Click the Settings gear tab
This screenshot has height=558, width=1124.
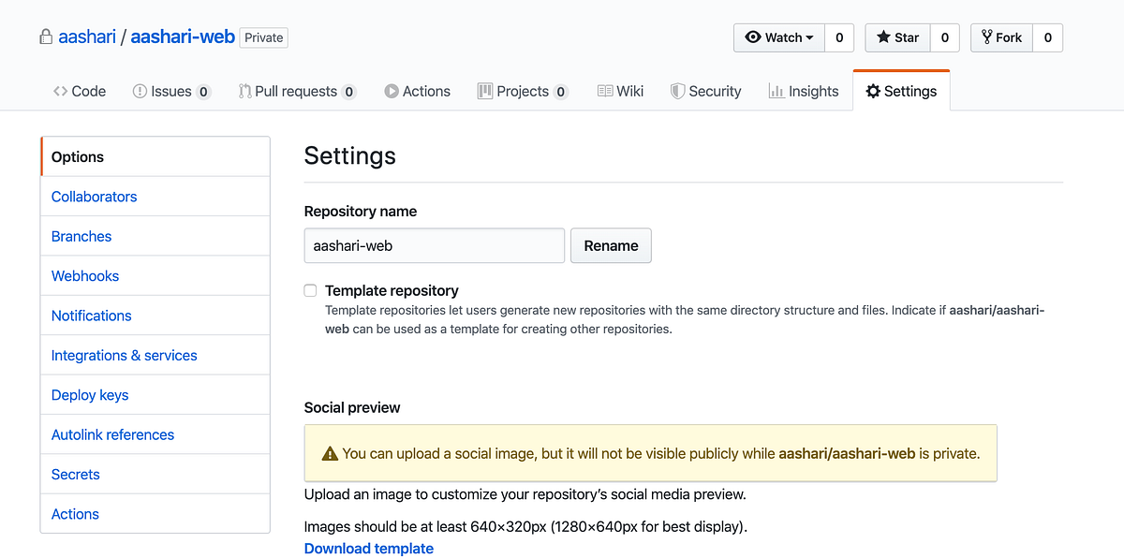click(x=901, y=91)
